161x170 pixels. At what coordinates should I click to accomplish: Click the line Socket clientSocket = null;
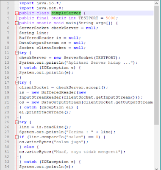point(53,48)
